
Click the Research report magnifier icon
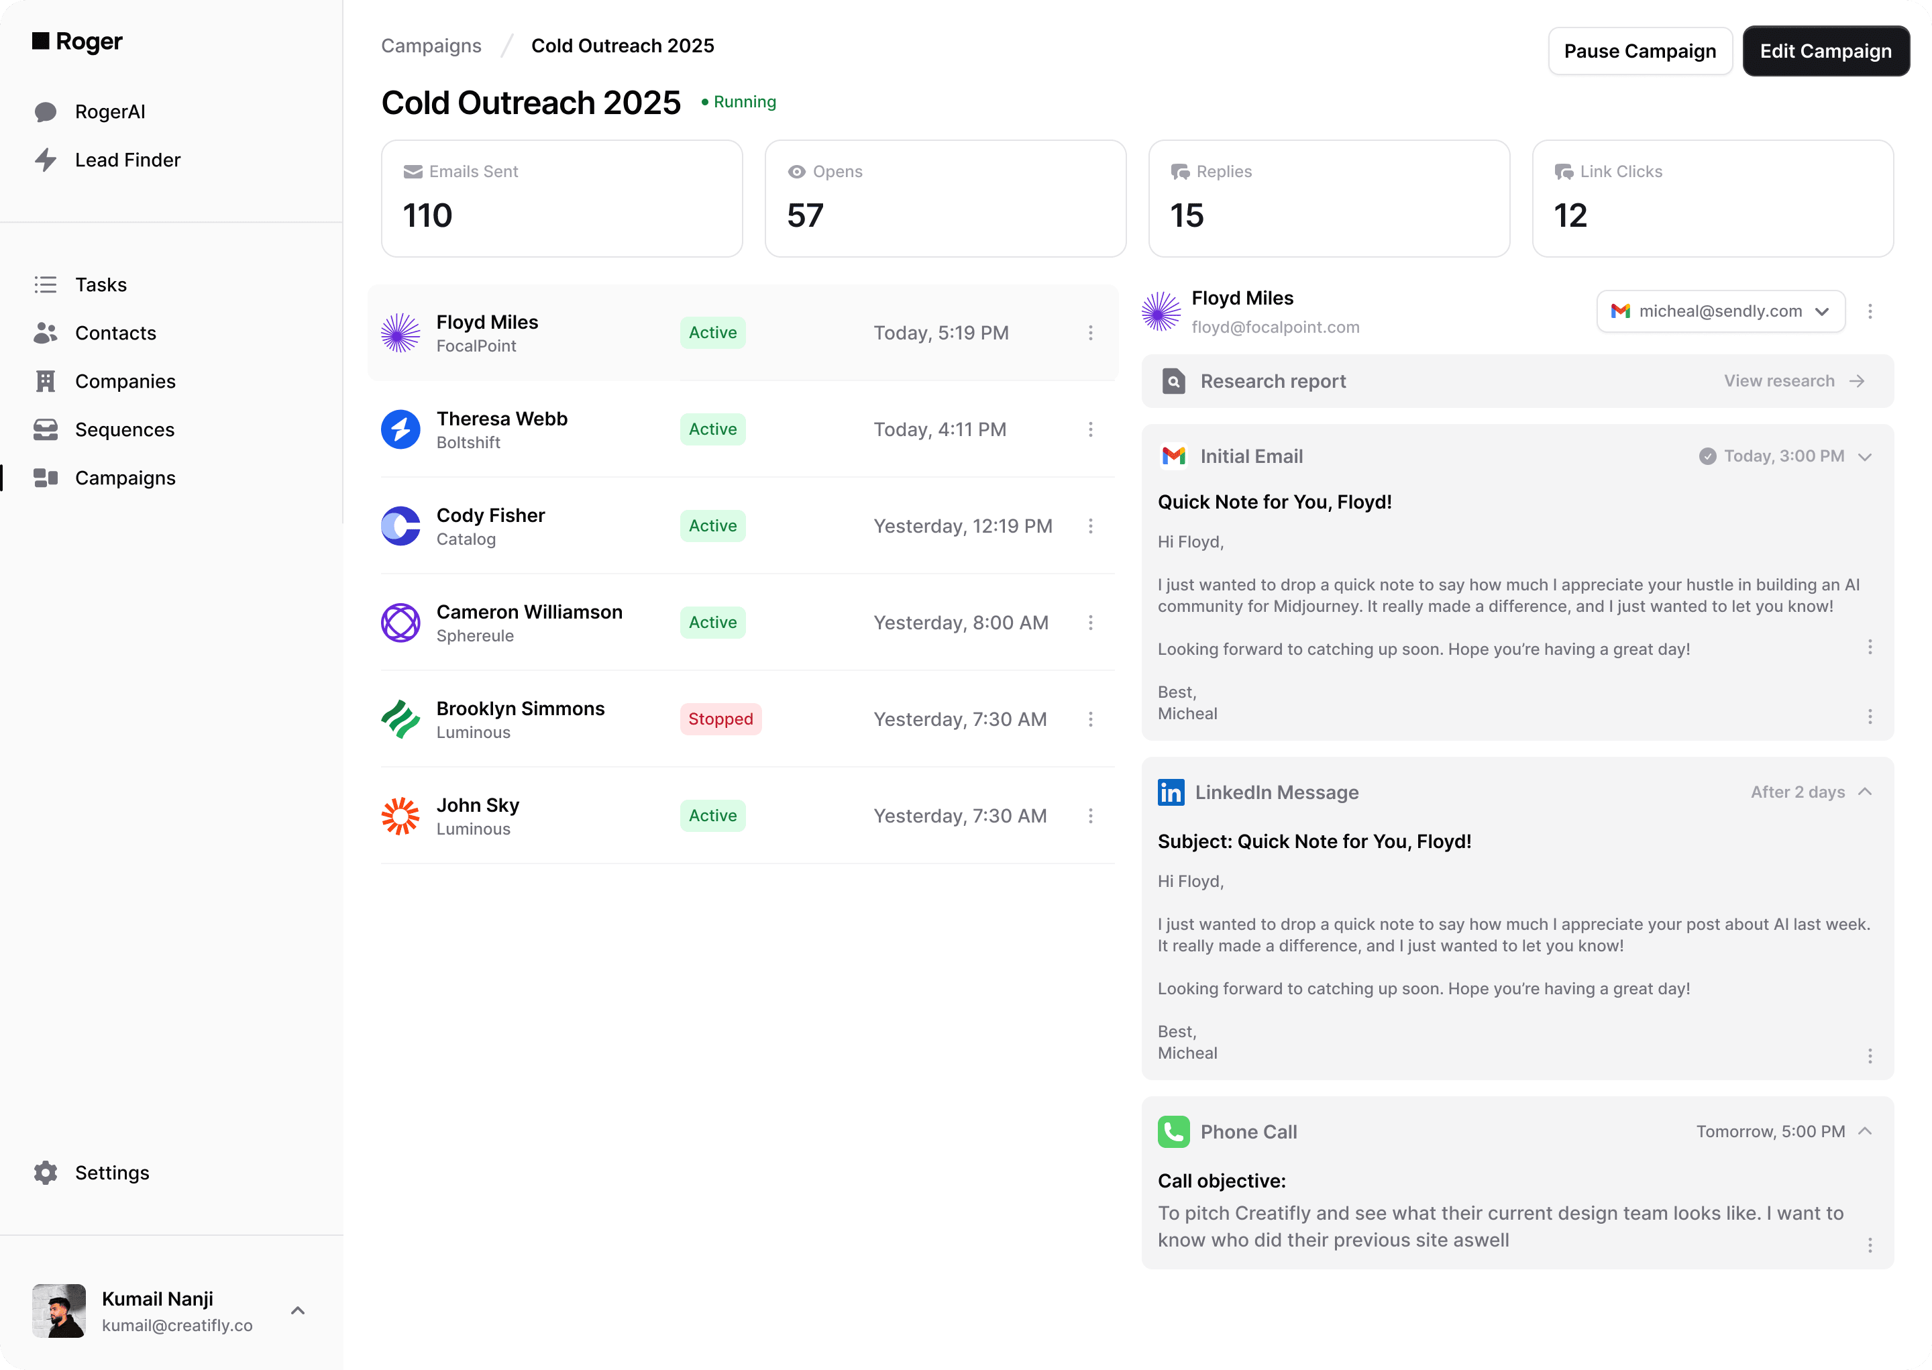[x=1173, y=381]
